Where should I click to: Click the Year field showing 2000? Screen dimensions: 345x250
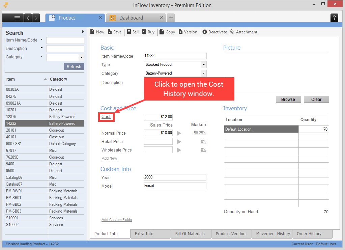(x=175, y=177)
